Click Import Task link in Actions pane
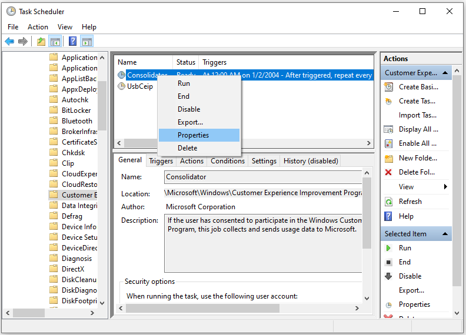The width and height of the screenshot is (466, 335). click(418, 115)
